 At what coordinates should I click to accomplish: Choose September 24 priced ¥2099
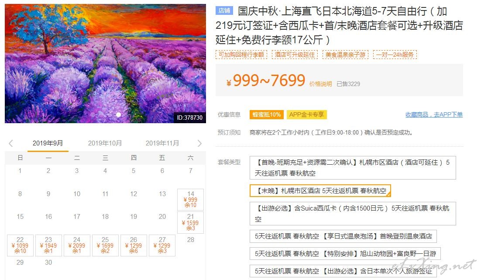(x=77, y=245)
